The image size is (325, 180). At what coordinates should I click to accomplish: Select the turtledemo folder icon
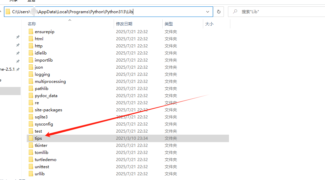click(x=31, y=159)
